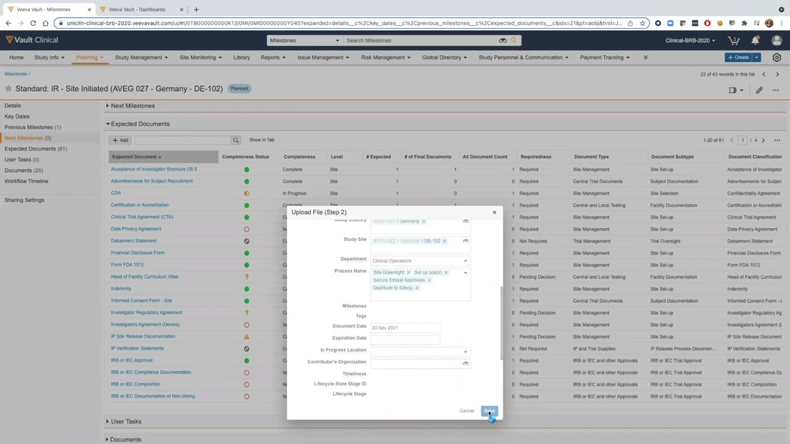Click binoculars lookup for Study Country
Image resolution: width=790 pixels, height=444 pixels.
[x=466, y=221]
